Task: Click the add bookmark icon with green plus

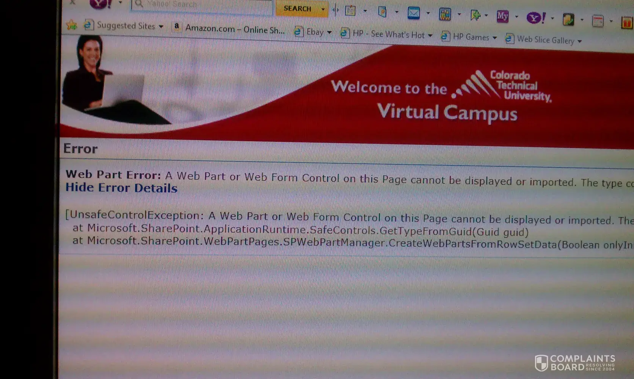Action: click(475, 15)
